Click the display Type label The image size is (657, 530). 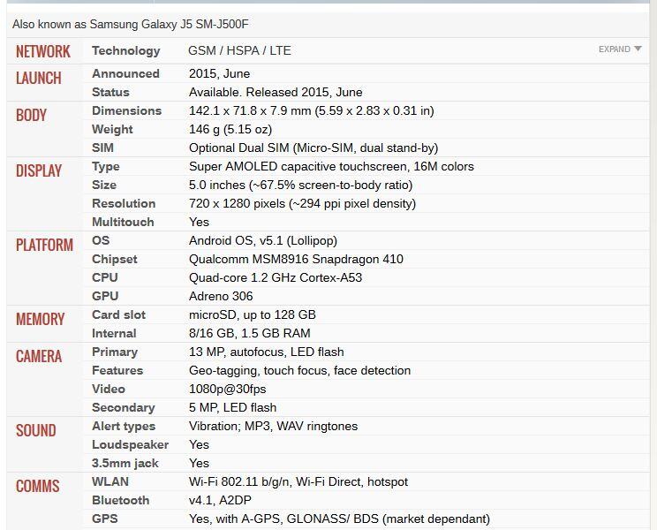click(x=106, y=167)
